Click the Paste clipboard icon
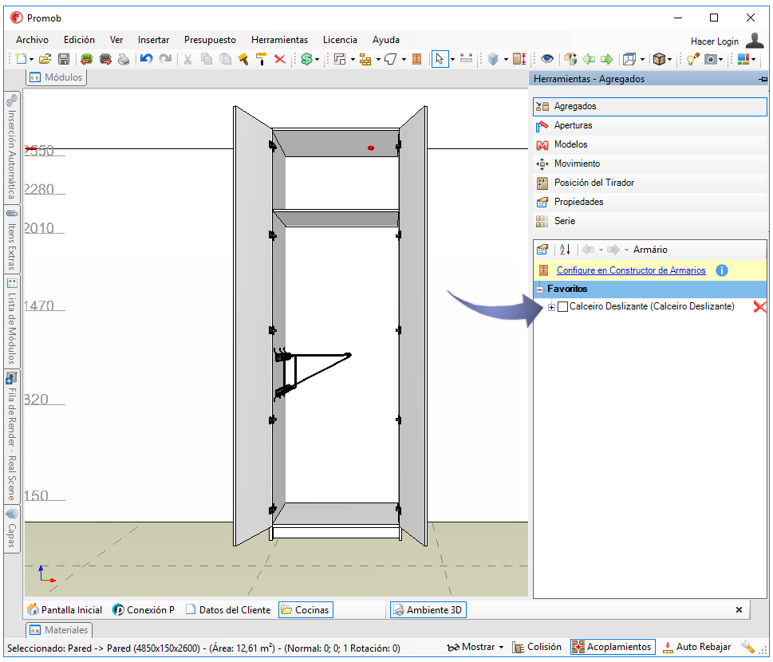 click(x=225, y=59)
